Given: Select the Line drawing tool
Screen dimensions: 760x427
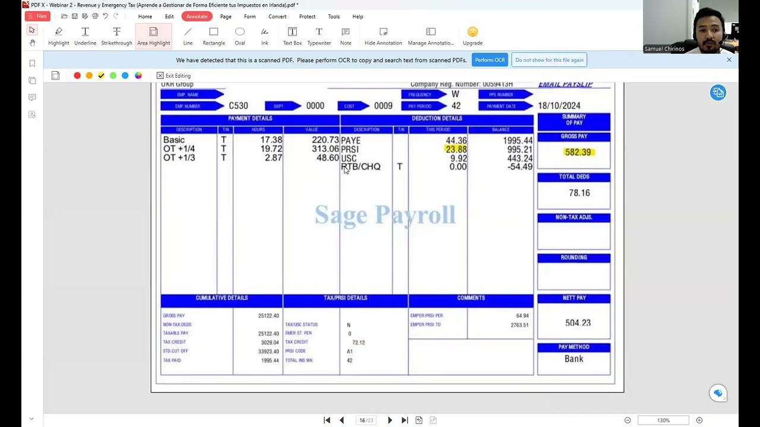Looking at the screenshot, I should point(188,36).
